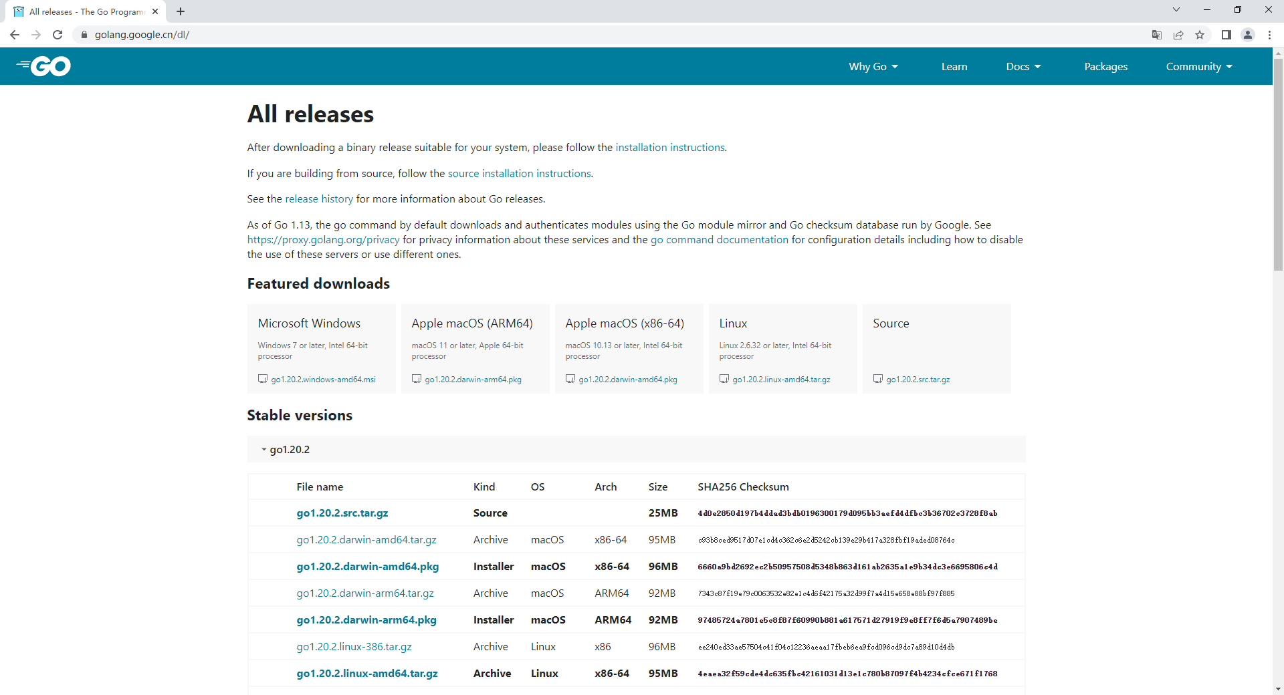This screenshot has width=1284, height=695.
Task: Open the Packages navigation item
Action: pos(1105,66)
